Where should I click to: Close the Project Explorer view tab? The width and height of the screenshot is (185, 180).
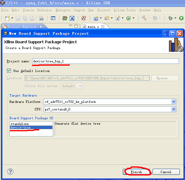(41, 27)
